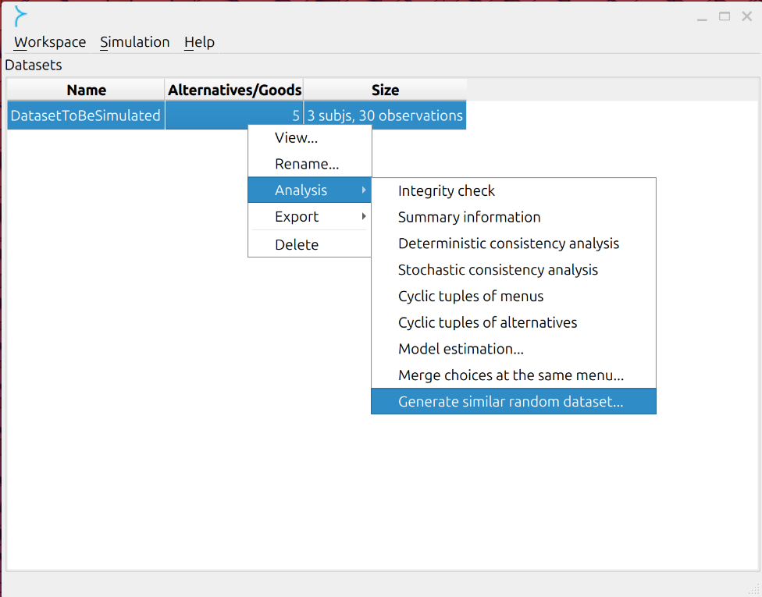Expand the Export submenu

click(309, 217)
